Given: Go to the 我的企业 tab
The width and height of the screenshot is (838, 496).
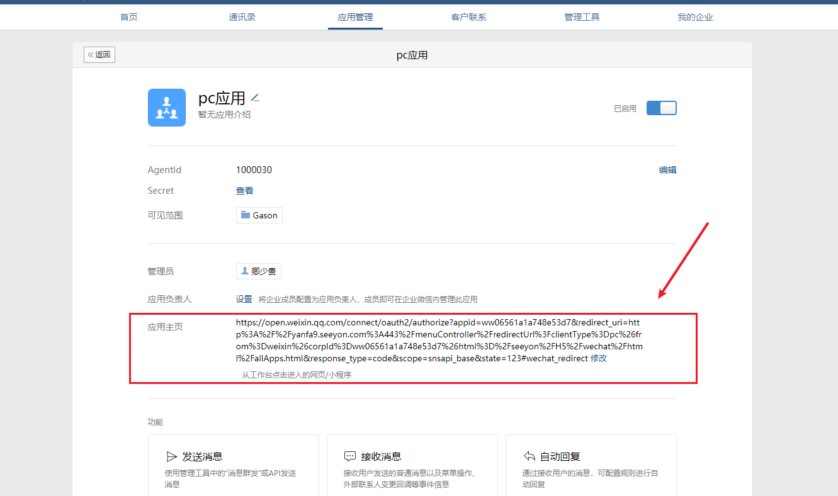Looking at the screenshot, I should point(695,17).
